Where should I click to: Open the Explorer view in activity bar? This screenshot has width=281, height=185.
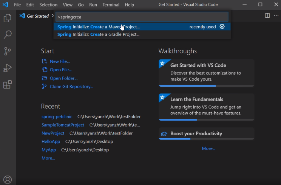coord(7,18)
